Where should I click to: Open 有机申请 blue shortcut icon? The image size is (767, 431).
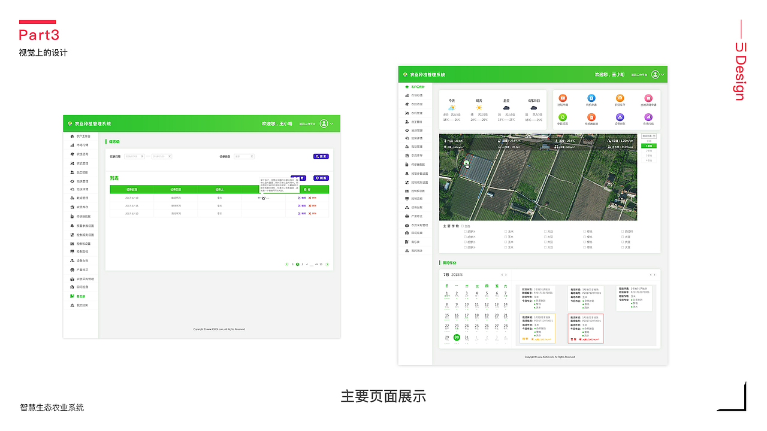591,98
